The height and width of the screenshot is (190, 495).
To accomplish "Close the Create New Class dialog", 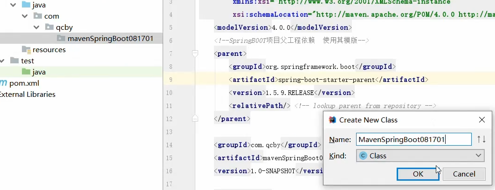I will point(482,120).
